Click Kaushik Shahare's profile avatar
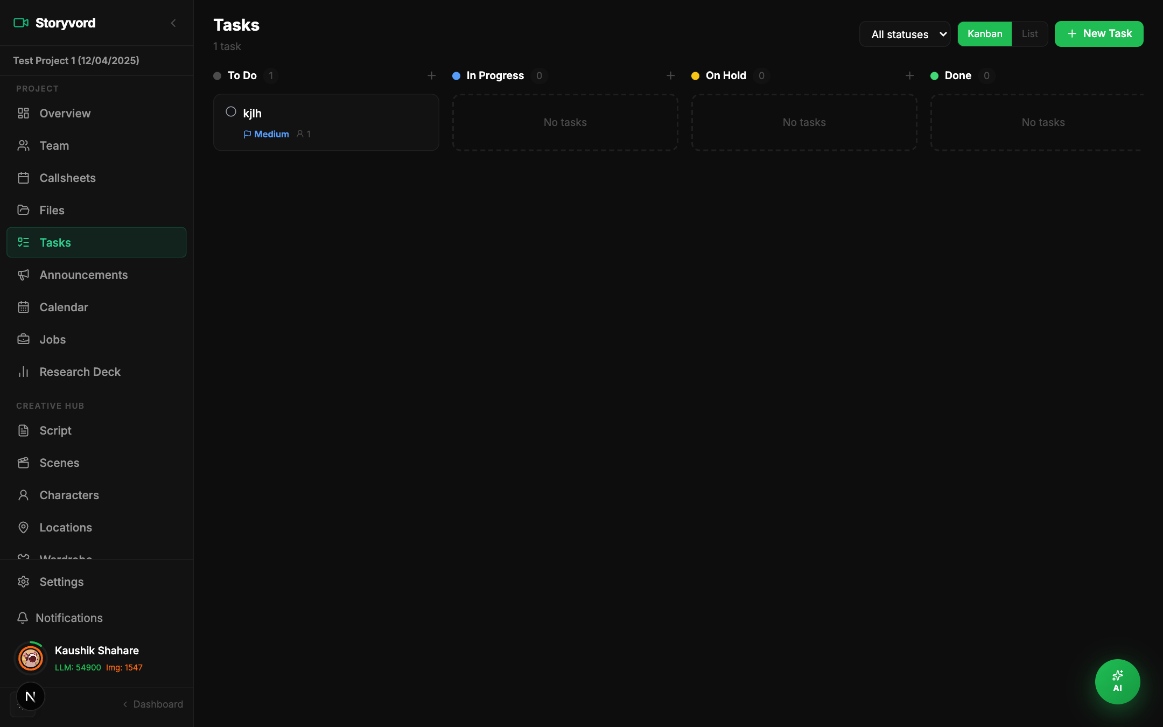 tap(31, 658)
